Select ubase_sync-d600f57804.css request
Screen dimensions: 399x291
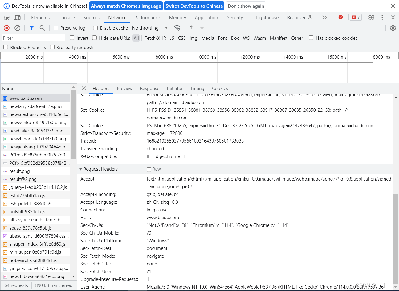click(35, 236)
